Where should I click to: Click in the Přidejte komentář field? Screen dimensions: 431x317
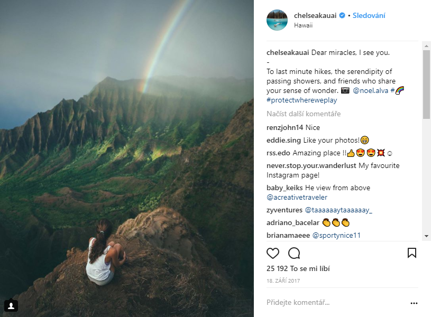333,303
